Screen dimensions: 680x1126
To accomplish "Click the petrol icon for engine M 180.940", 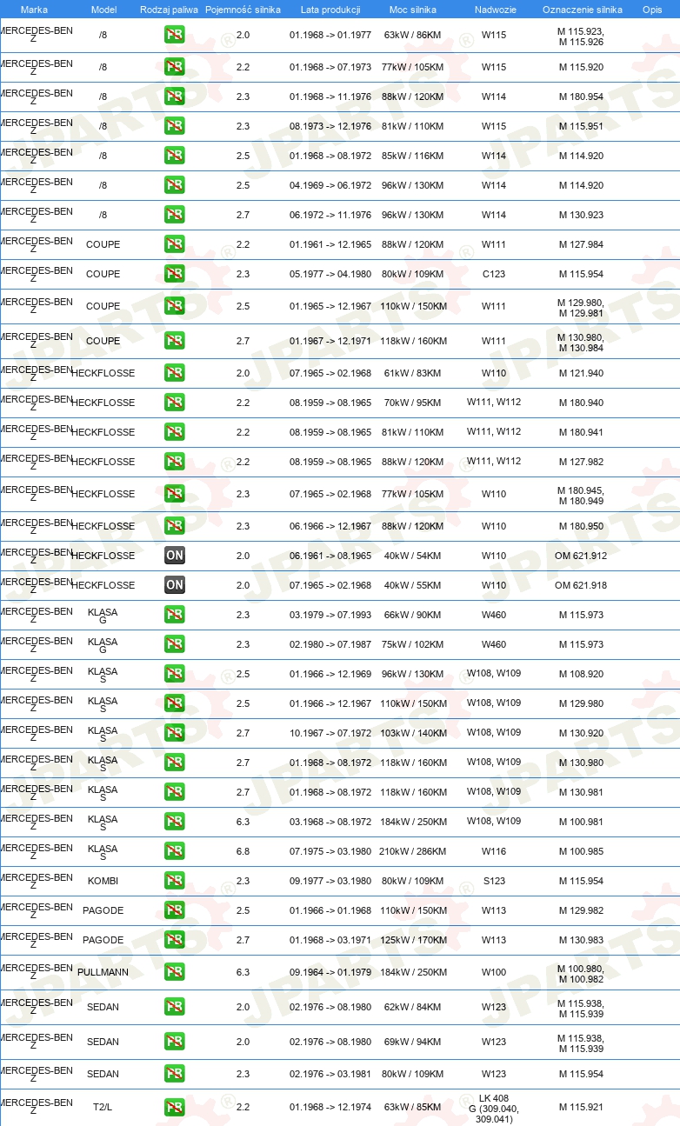I will coord(174,403).
